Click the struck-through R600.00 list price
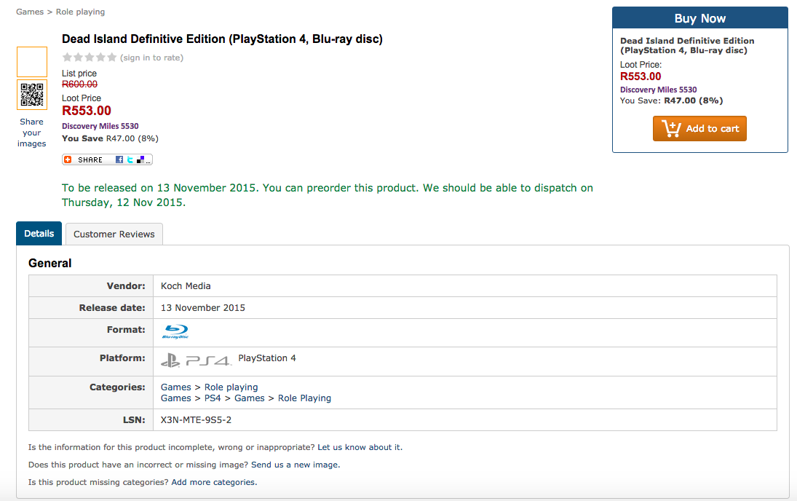 click(x=80, y=84)
